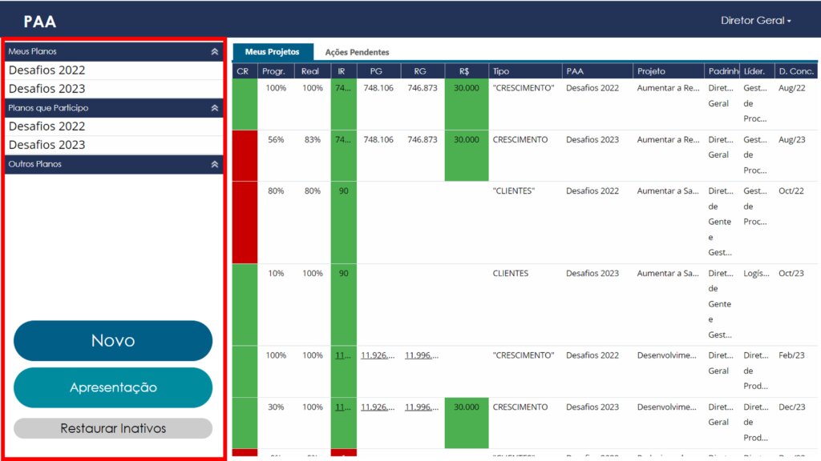Viewport: 821px width, 461px height.
Task: Collapse the Planos que Participo chevron
Action: 214,108
